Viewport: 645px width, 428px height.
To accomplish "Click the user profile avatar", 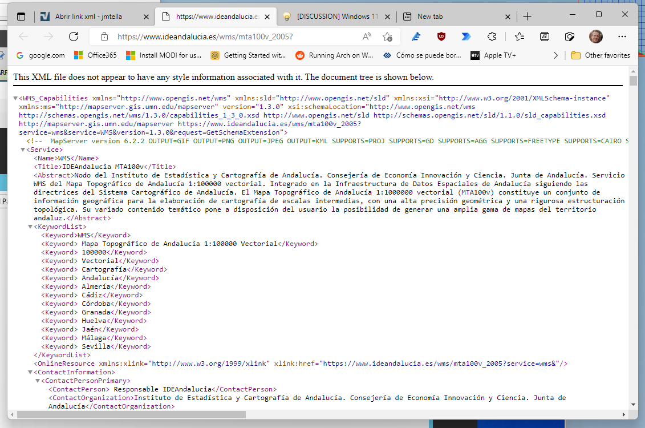I will (595, 37).
